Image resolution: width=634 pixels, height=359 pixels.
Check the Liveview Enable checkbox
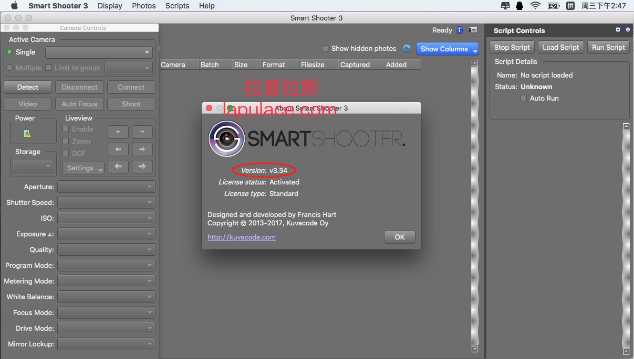point(66,129)
